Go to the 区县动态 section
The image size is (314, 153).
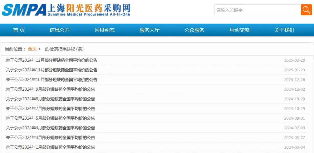(105, 30)
